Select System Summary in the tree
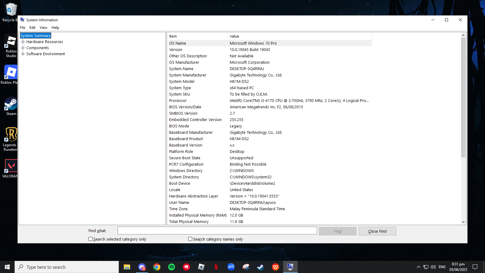The height and width of the screenshot is (273, 485). (35, 36)
